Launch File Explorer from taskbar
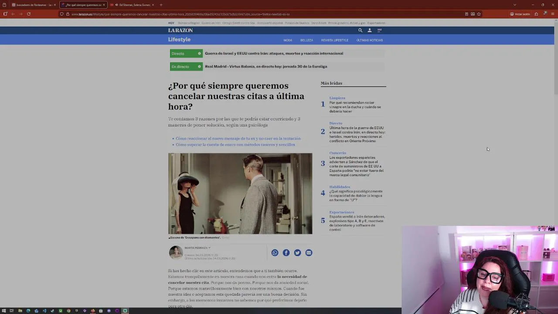This screenshot has width=558, height=314. coord(20,311)
